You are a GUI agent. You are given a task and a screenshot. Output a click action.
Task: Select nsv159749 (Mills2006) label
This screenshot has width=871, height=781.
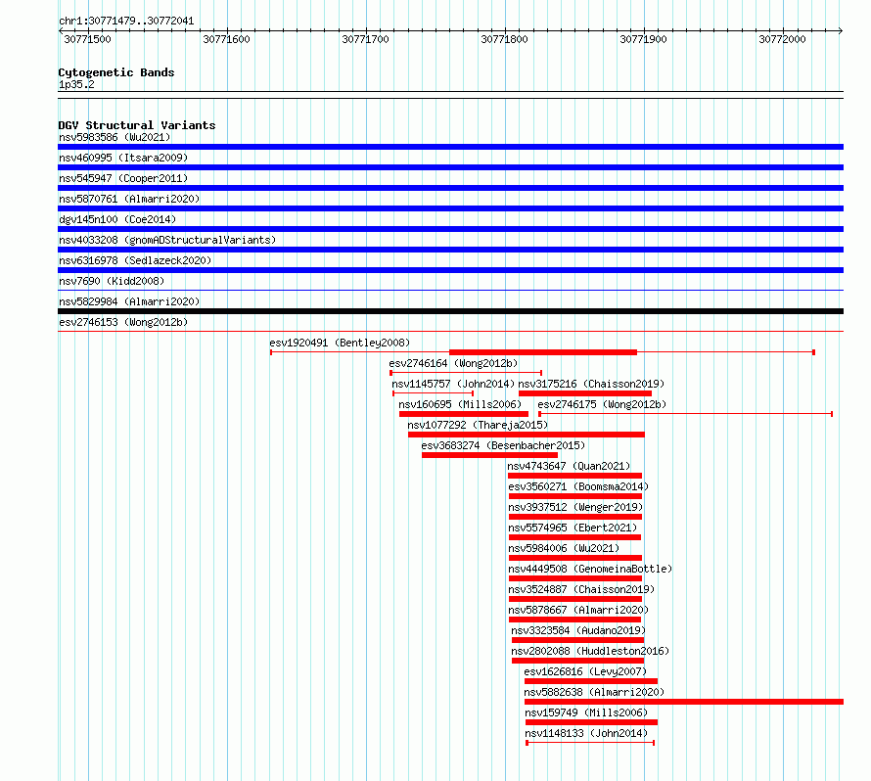(x=586, y=712)
